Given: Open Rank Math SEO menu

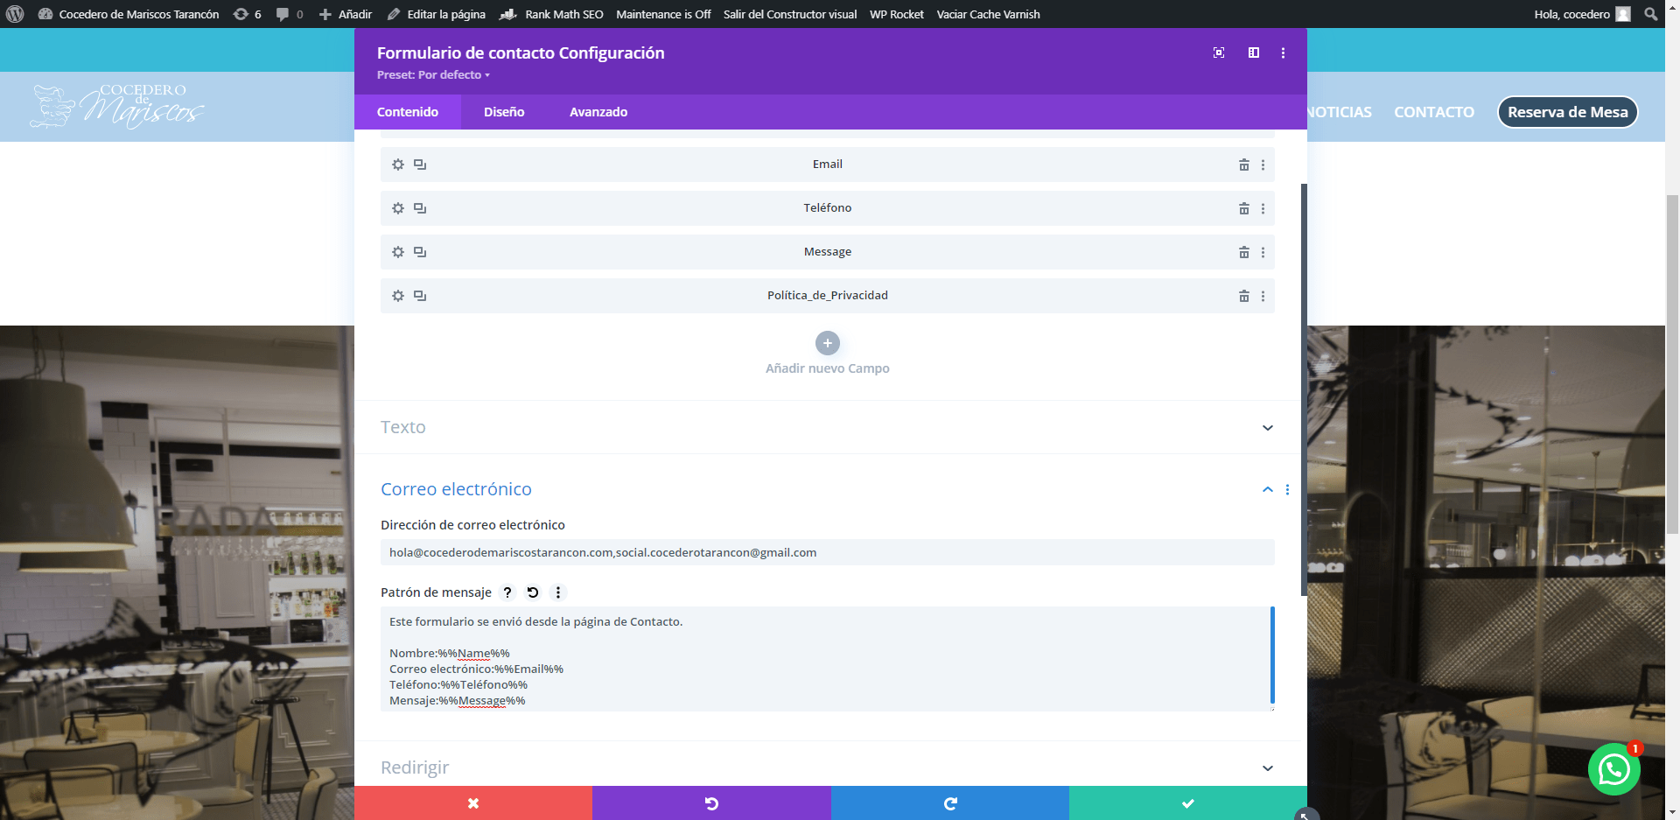Looking at the screenshot, I should [x=552, y=14].
